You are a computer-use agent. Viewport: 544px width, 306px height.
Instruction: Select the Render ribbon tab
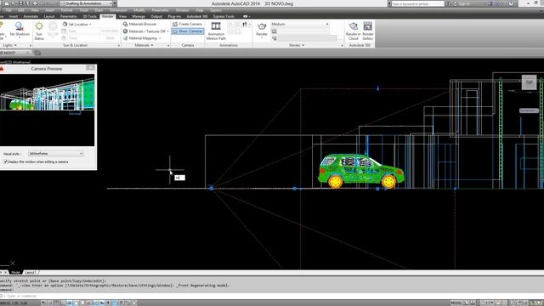coord(108,16)
